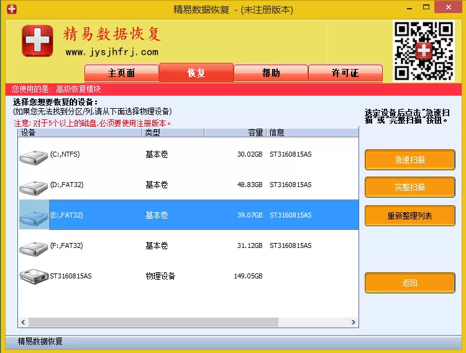Select the (D:,FAT32) row label
466x353 pixels.
(66, 185)
